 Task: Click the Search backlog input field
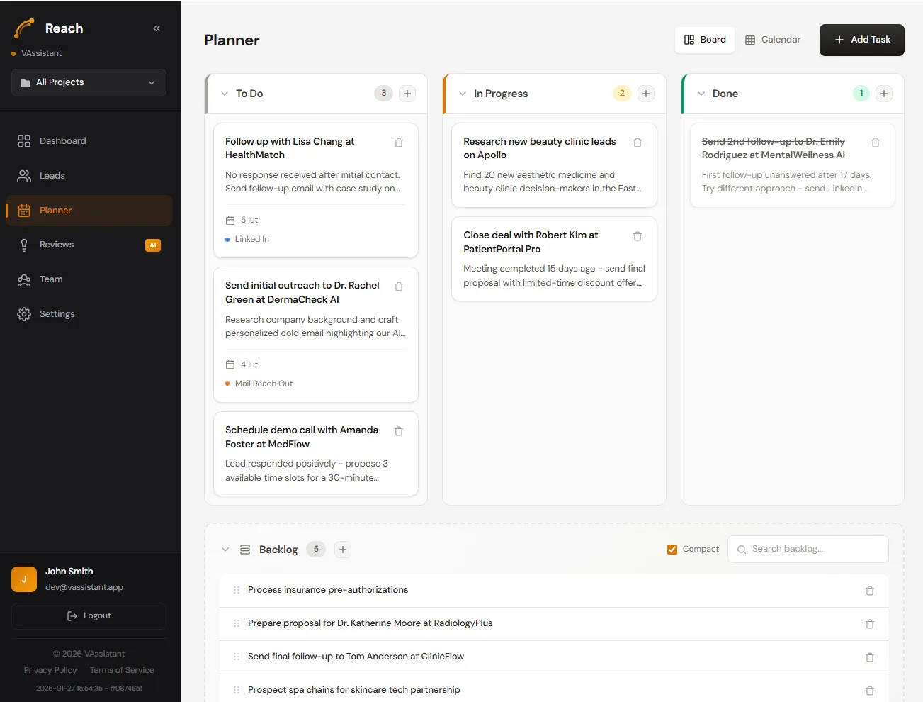click(815, 549)
